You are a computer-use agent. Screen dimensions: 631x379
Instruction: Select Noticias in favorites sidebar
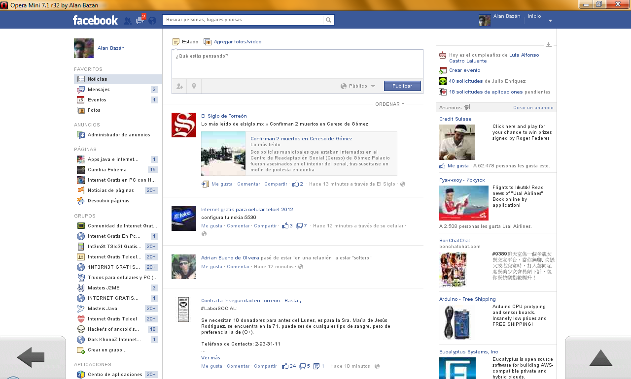click(118, 79)
